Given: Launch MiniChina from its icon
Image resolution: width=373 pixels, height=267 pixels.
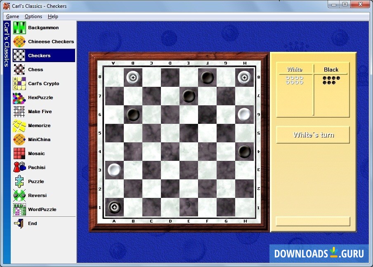Looking at the screenshot, I should (19, 139).
